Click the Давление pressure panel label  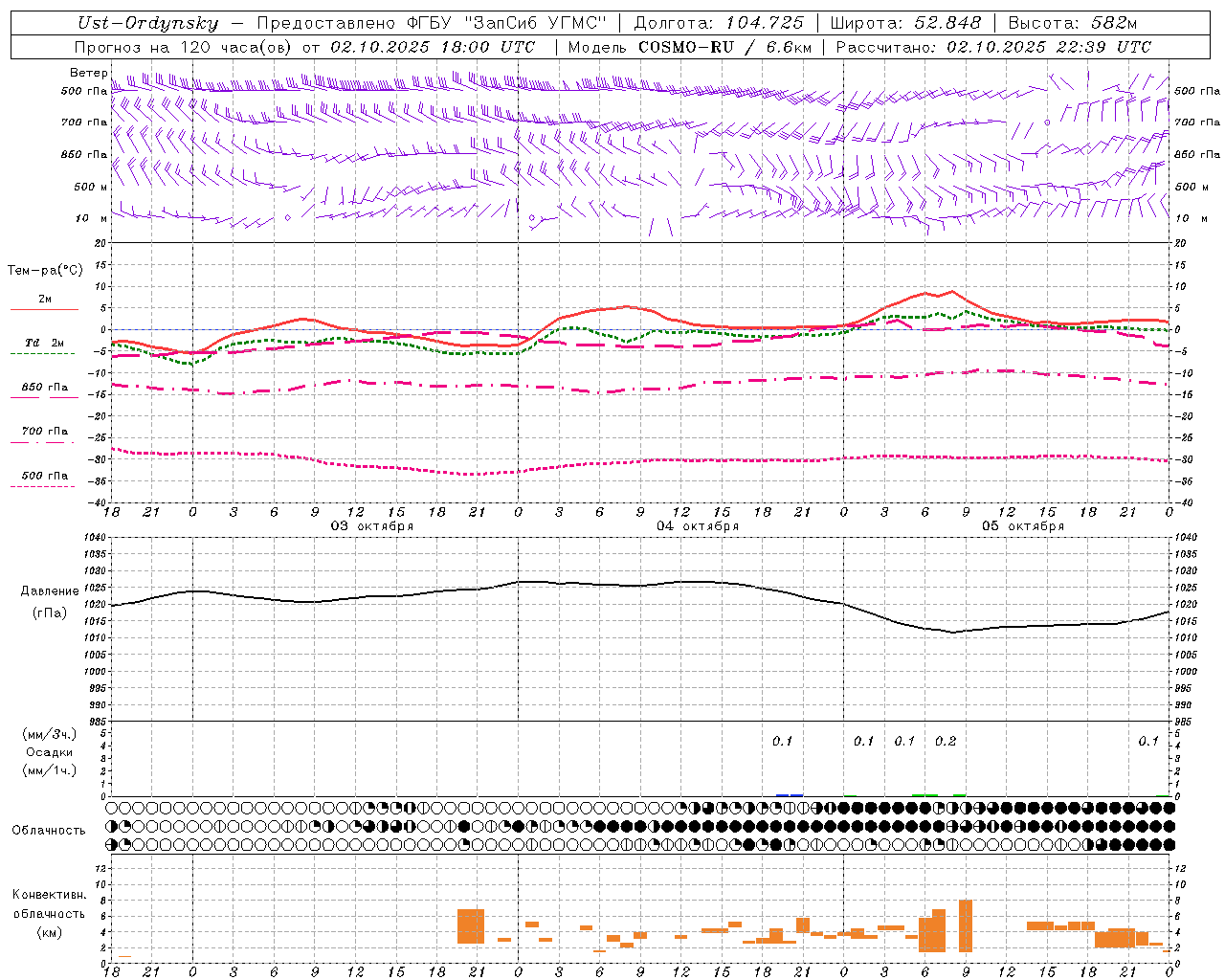pyautogui.click(x=50, y=591)
